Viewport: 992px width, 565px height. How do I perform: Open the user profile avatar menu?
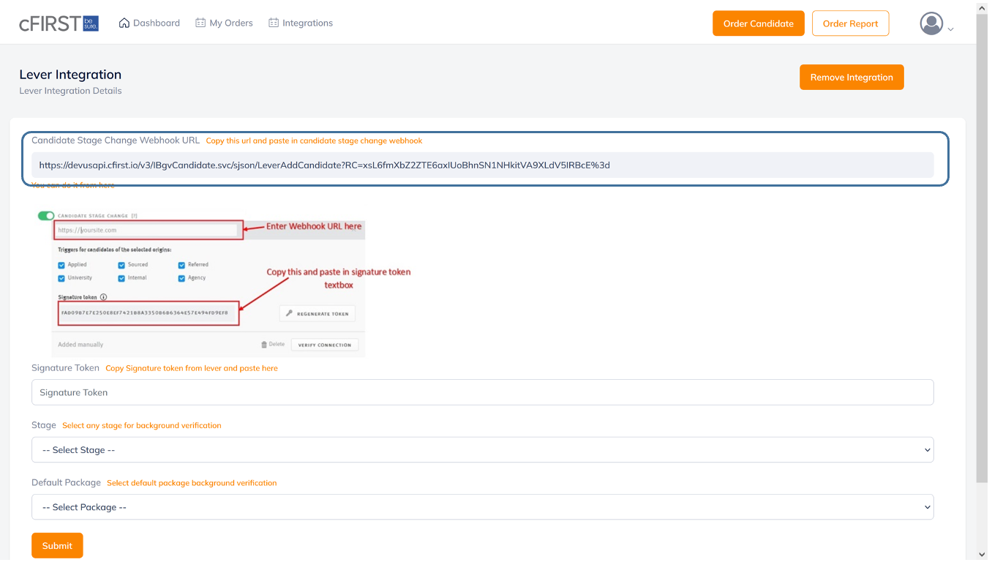point(931,23)
